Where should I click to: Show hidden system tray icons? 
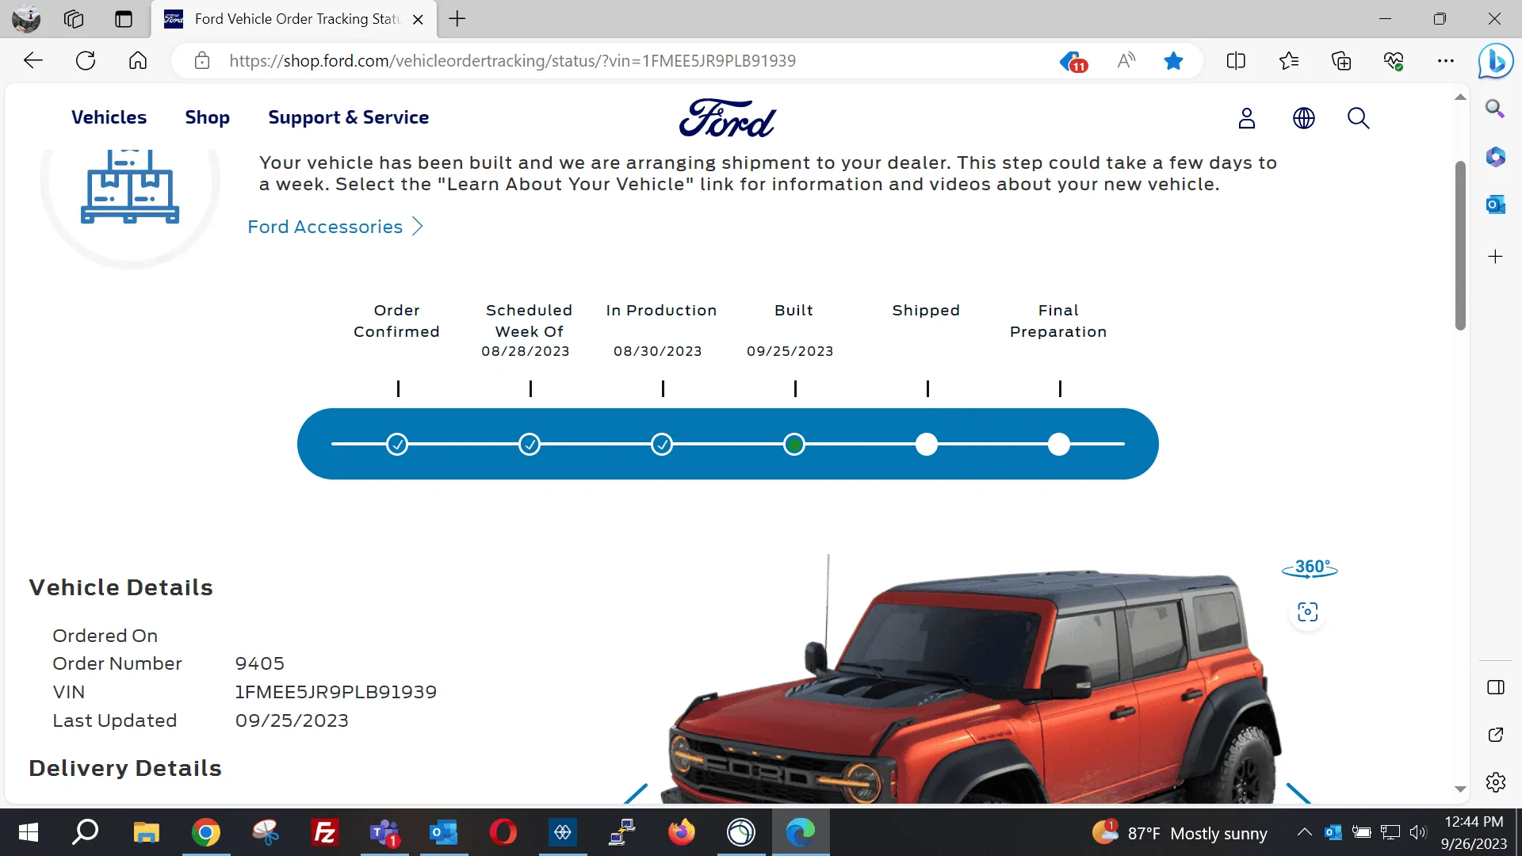click(x=1304, y=832)
